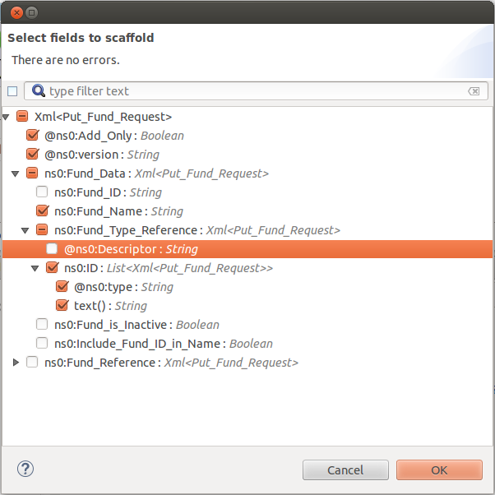Check the ns0:Fund_ID checkbox
495x495 pixels.
(x=42, y=192)
